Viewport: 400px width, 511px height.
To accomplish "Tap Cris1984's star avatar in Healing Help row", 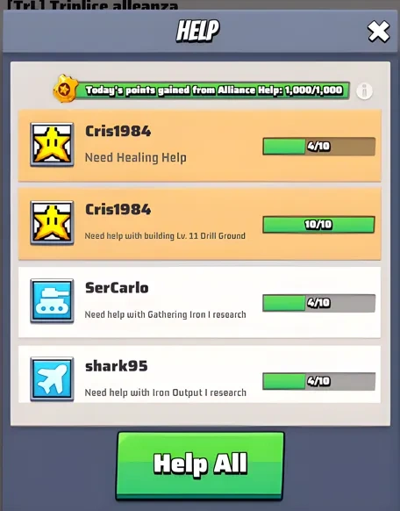I will [x=52, y=145].
